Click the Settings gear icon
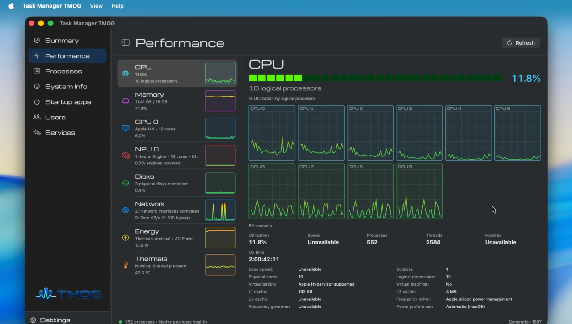This screenshot has width=572, height=324. (x=33, y=320)
